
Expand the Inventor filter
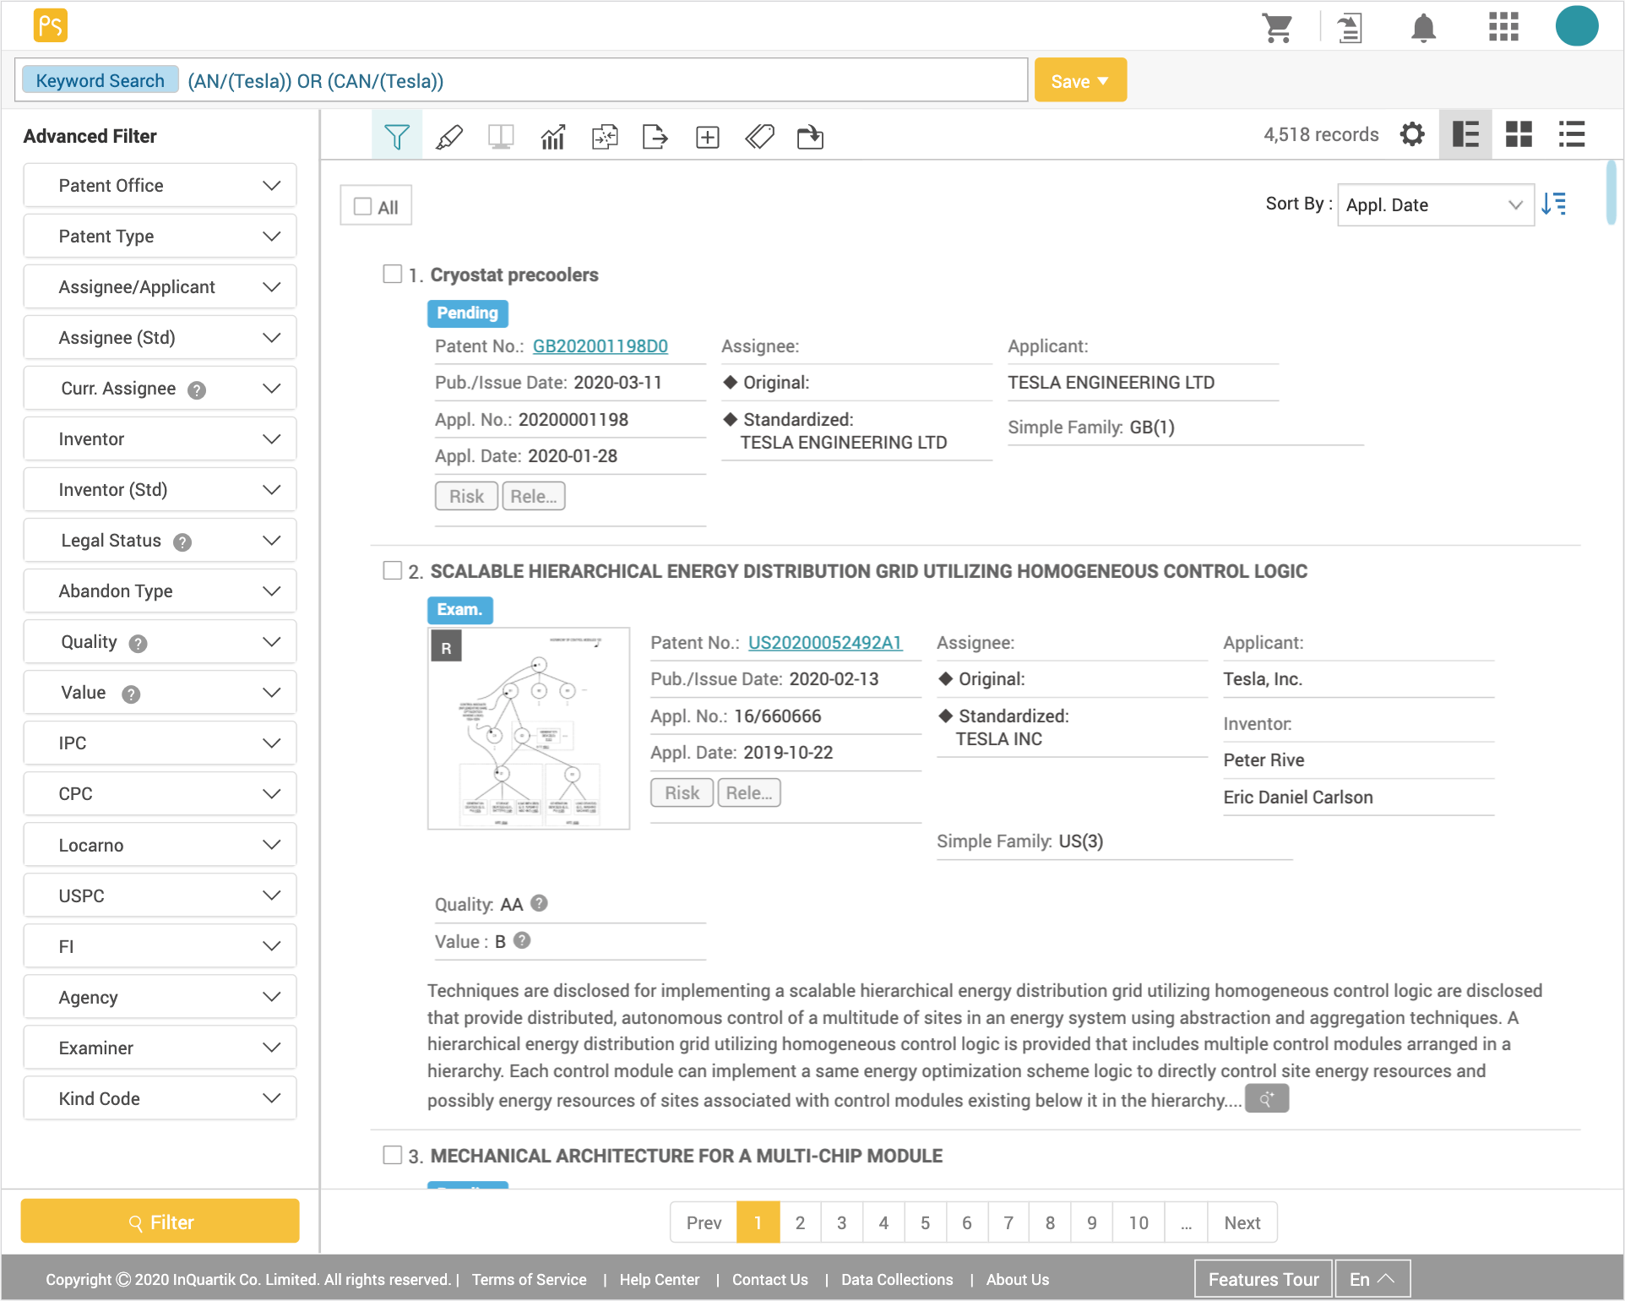click(160, 438)
